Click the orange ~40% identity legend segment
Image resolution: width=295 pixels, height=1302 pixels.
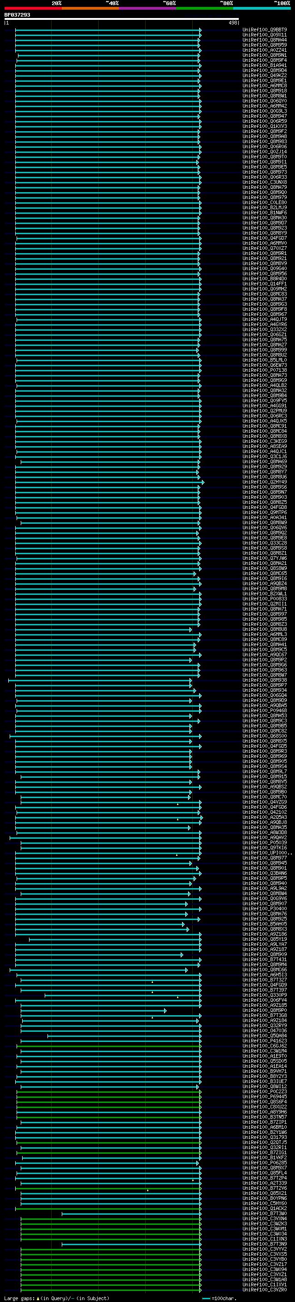(x=90, y=8)
